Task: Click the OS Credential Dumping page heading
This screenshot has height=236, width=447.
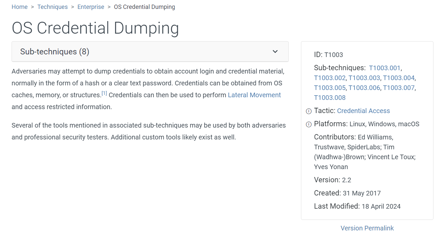Action: coord(95,28)
